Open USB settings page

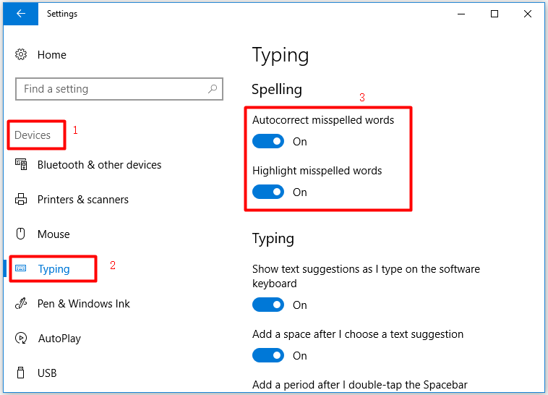coord(47,373)
